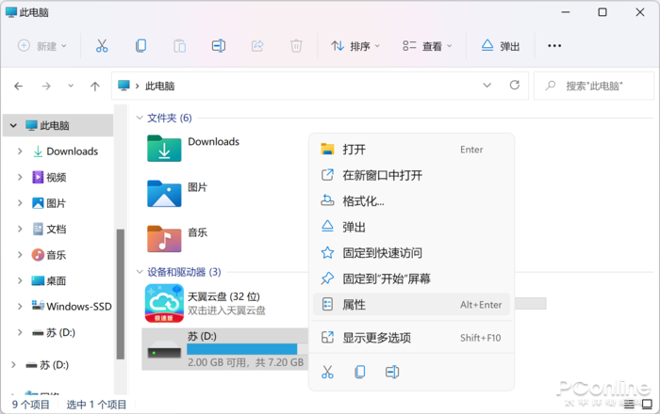This screenshot has height=414, width=660.
Task: Refresh the current folder view
Action: tap(515, 86)
